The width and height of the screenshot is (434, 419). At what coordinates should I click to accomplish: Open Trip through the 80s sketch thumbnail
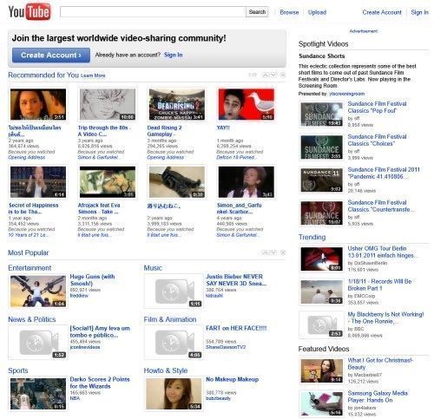108,104
